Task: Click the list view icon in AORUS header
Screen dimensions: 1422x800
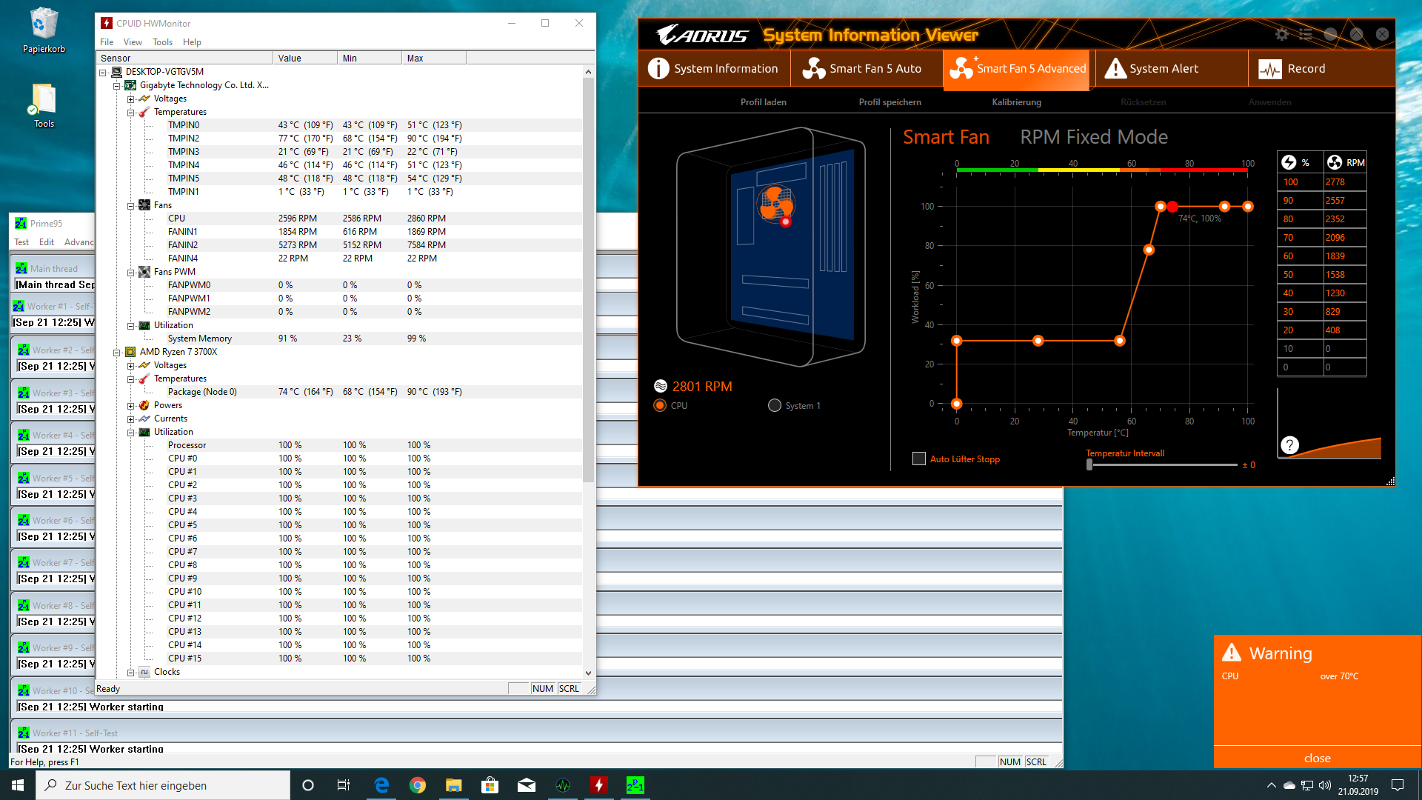Action: click(1306, 34)
